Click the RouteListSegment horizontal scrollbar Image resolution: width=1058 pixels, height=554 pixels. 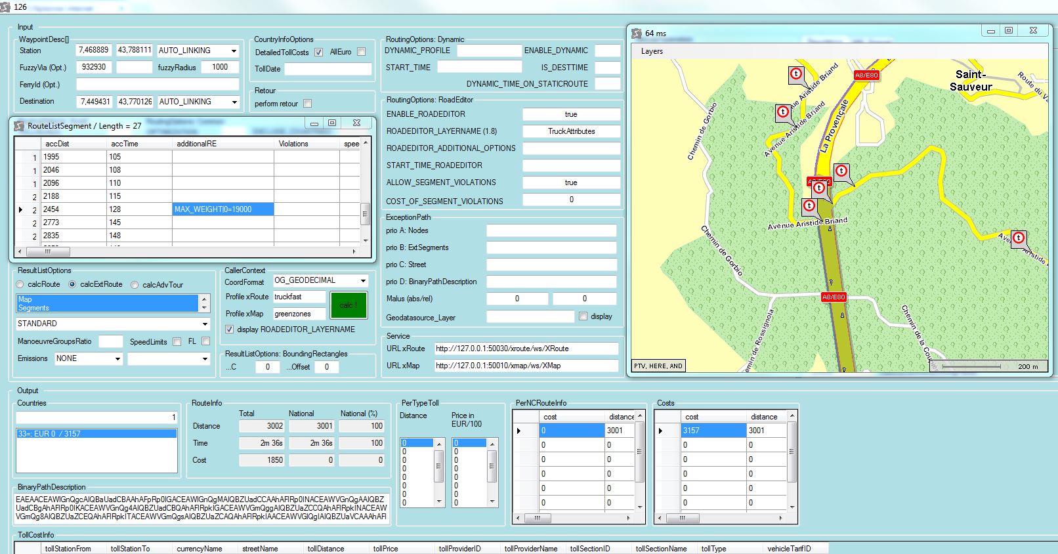coord(190,251)
